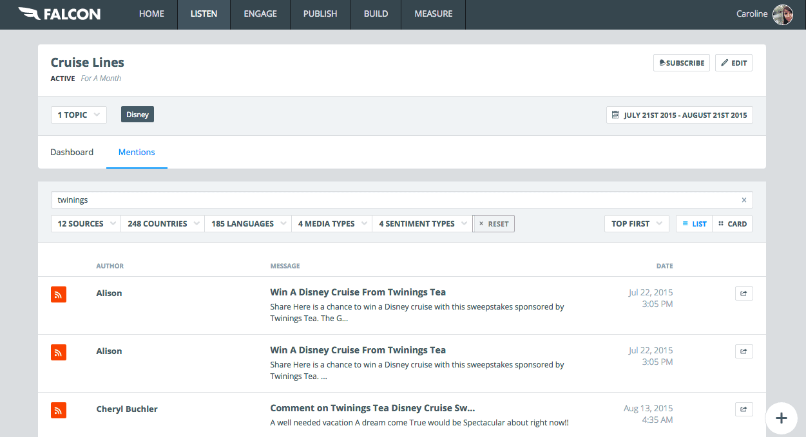The image size is (806, 437).
Task: Open the 248 Countries filter
Action: [163, 224]
